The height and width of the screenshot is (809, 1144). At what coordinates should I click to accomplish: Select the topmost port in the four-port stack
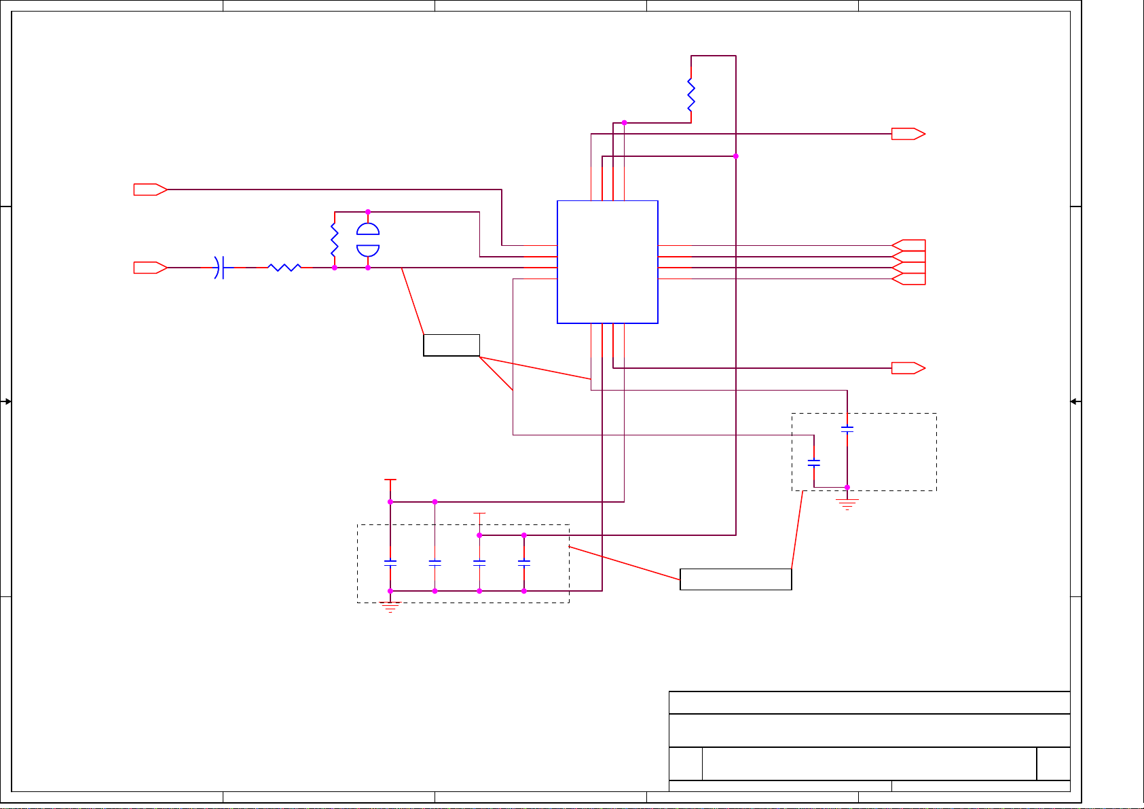pyautogui.click(x=908, y=245)
